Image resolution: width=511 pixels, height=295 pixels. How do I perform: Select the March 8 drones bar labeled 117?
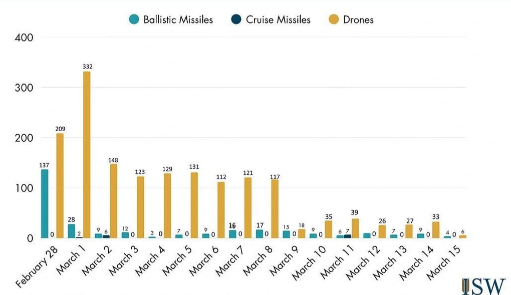pos(275,208)
